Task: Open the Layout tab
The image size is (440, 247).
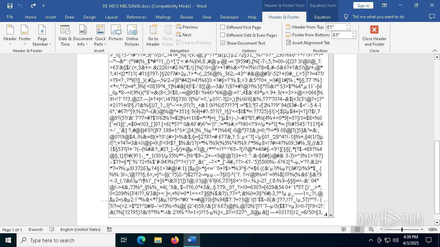Action: coord(111,17)
